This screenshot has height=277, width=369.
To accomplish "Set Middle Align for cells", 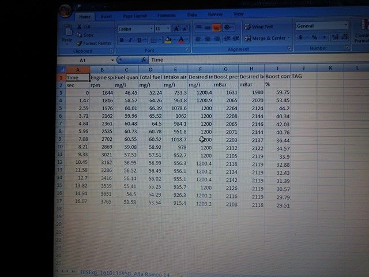I will click(208, 28).
